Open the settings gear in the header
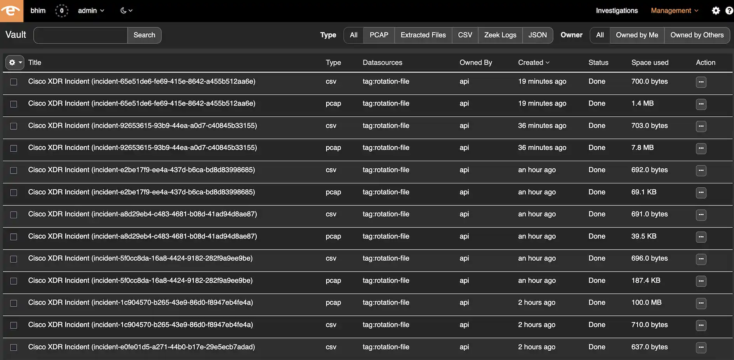734x360 pixels. (x=716, y=11)
